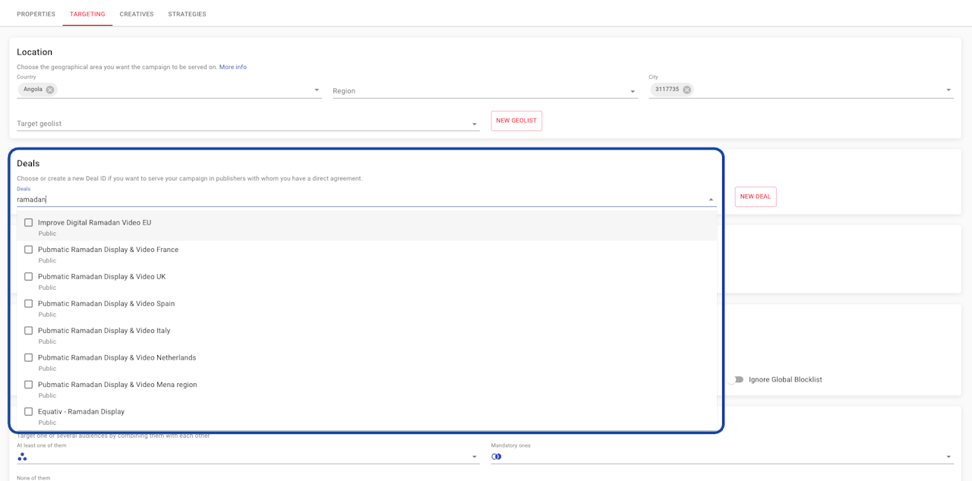
Task: Click the New Deal button
Action: pos(755,196)
